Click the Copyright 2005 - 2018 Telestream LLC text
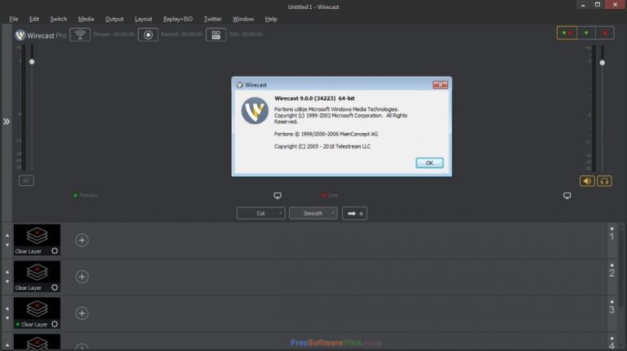Viewport: 627px width, 351px height. pyautogui.click(x=322, y=146)
